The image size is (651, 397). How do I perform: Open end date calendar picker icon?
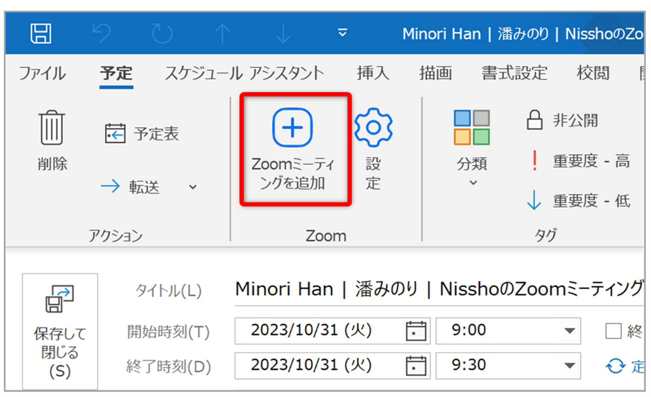click(x=416, y=366)
